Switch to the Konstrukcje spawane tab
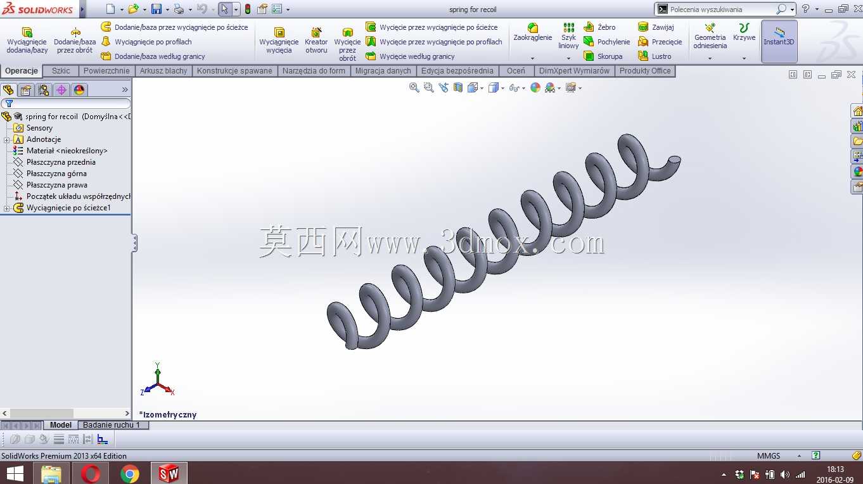The width and height of the screenshot is (863, 484). [234, 71]
